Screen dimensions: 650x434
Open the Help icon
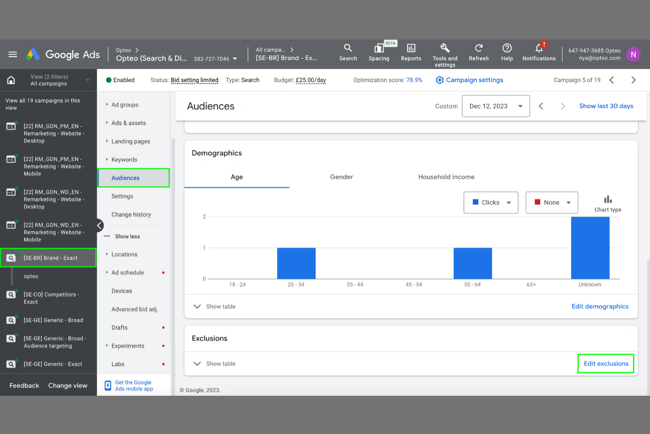[x=507, y=52]
